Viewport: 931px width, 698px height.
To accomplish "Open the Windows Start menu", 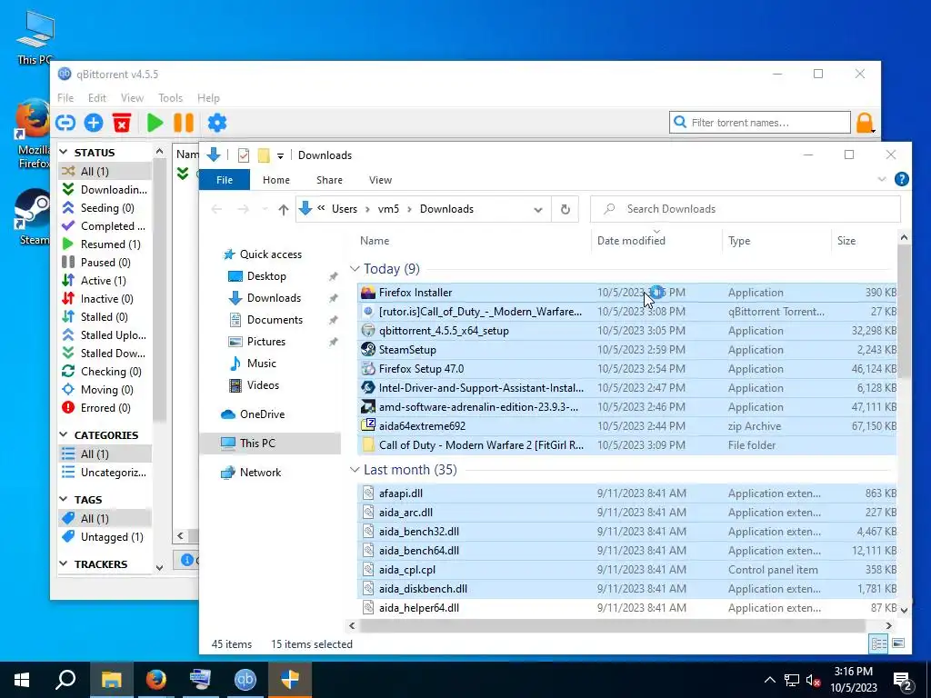I will click(x=22, y=680).
